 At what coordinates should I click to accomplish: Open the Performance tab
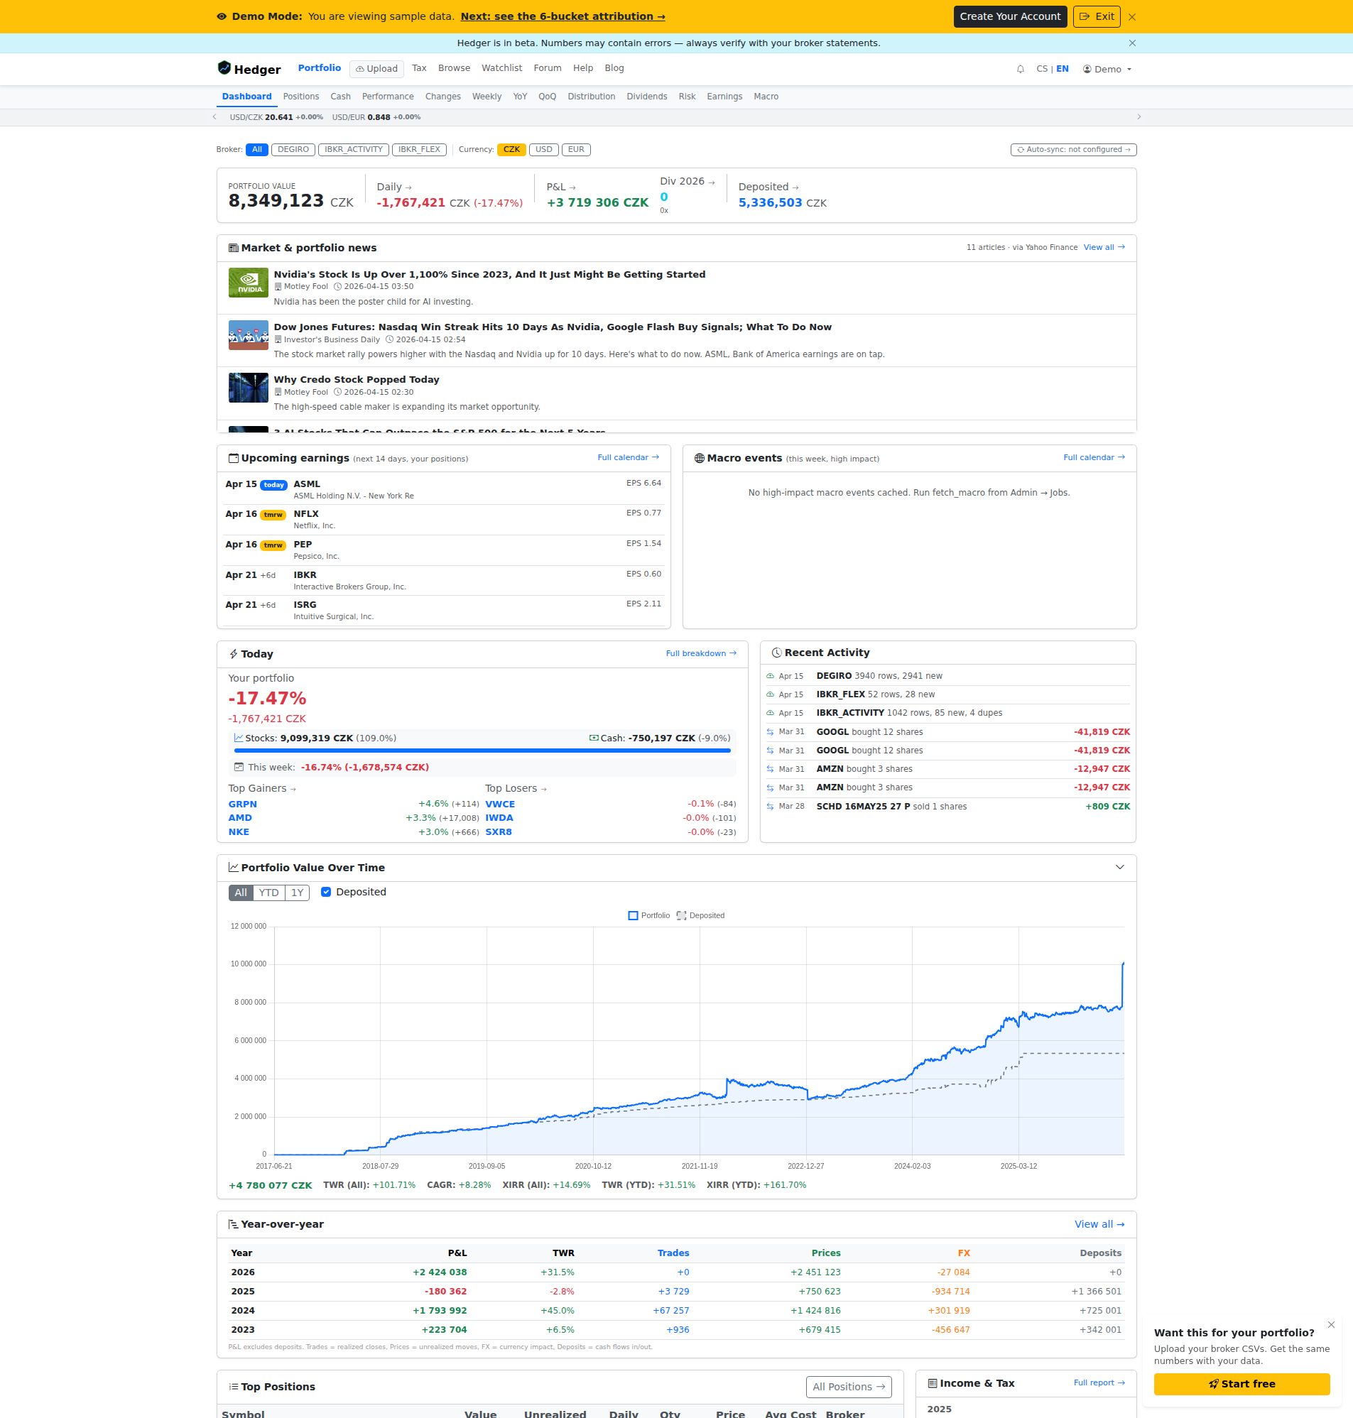tap(388, 97)
